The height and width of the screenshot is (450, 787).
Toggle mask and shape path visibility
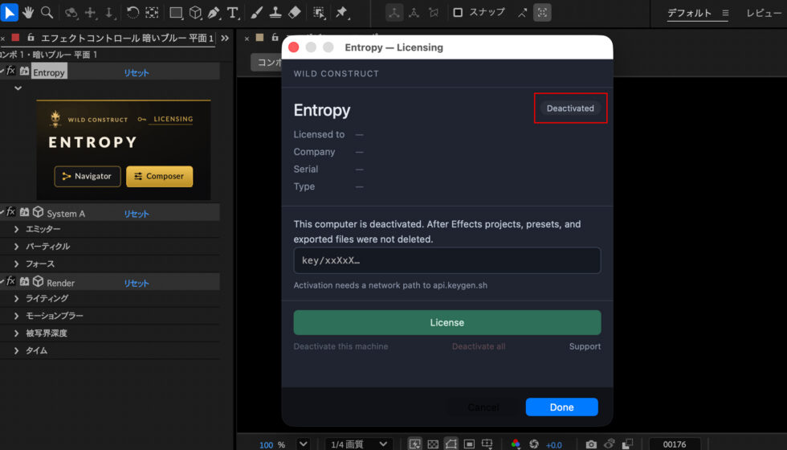451,444
